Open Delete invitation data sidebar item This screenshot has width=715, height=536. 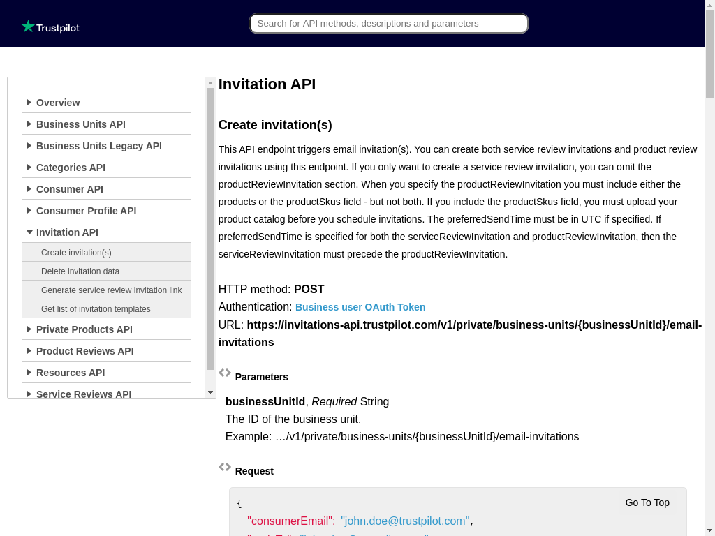[80, 271]
